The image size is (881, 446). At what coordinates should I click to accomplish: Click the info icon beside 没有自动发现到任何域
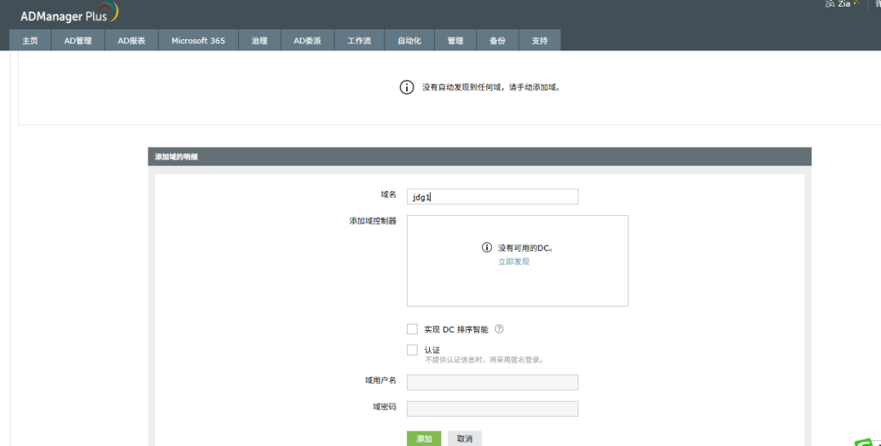(407, 87)
